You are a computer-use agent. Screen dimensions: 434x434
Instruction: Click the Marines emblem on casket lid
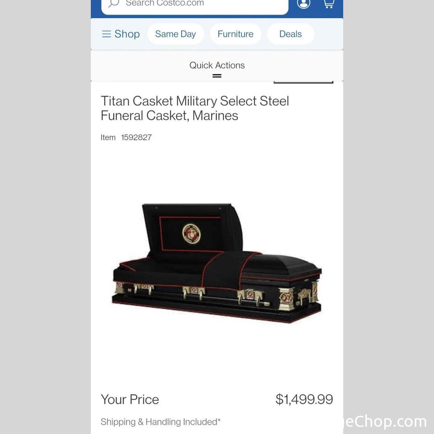point(191,233)
